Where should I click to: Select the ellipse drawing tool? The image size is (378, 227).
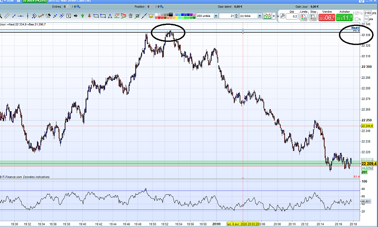pyautogui.click(x=96, y=16)
